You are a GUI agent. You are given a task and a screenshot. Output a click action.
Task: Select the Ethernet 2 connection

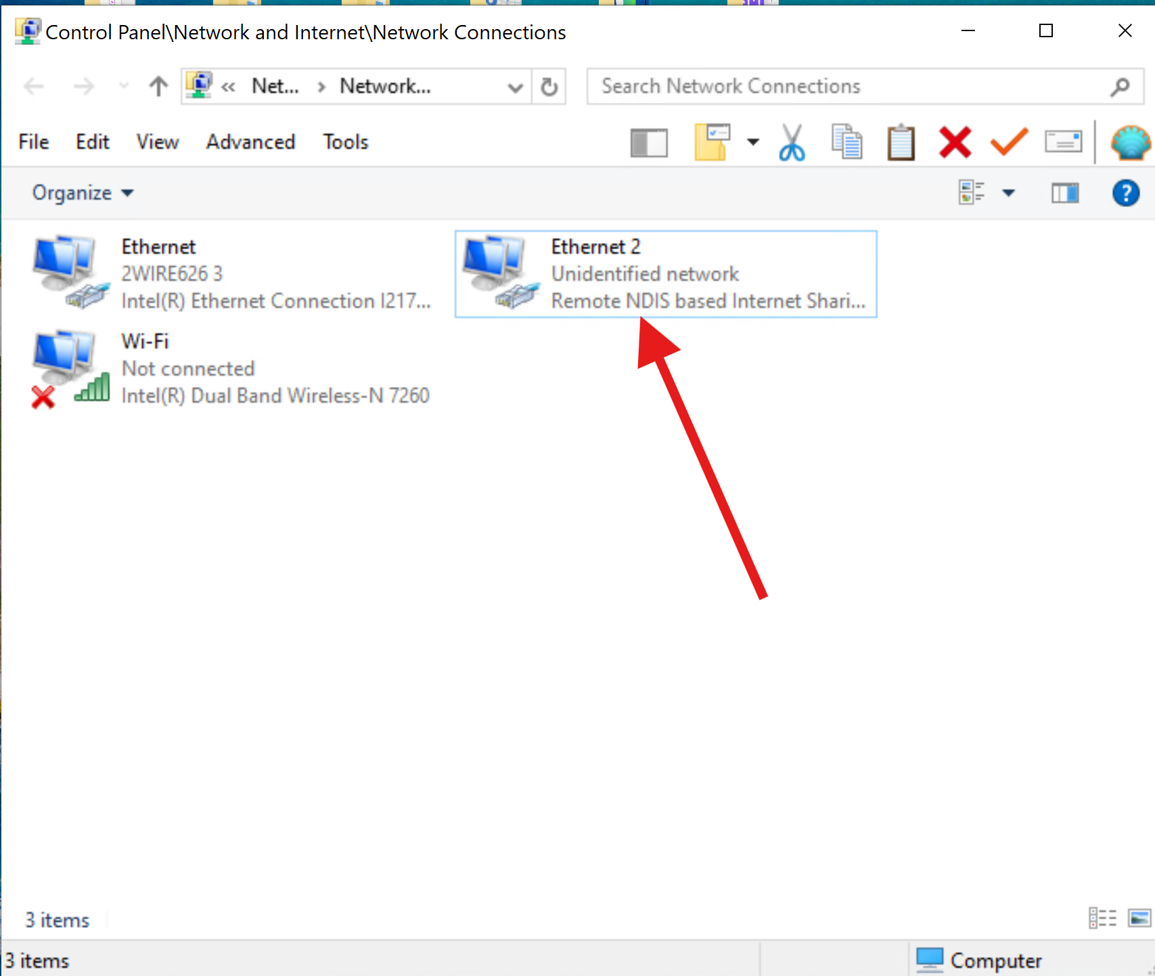[666, 274]
